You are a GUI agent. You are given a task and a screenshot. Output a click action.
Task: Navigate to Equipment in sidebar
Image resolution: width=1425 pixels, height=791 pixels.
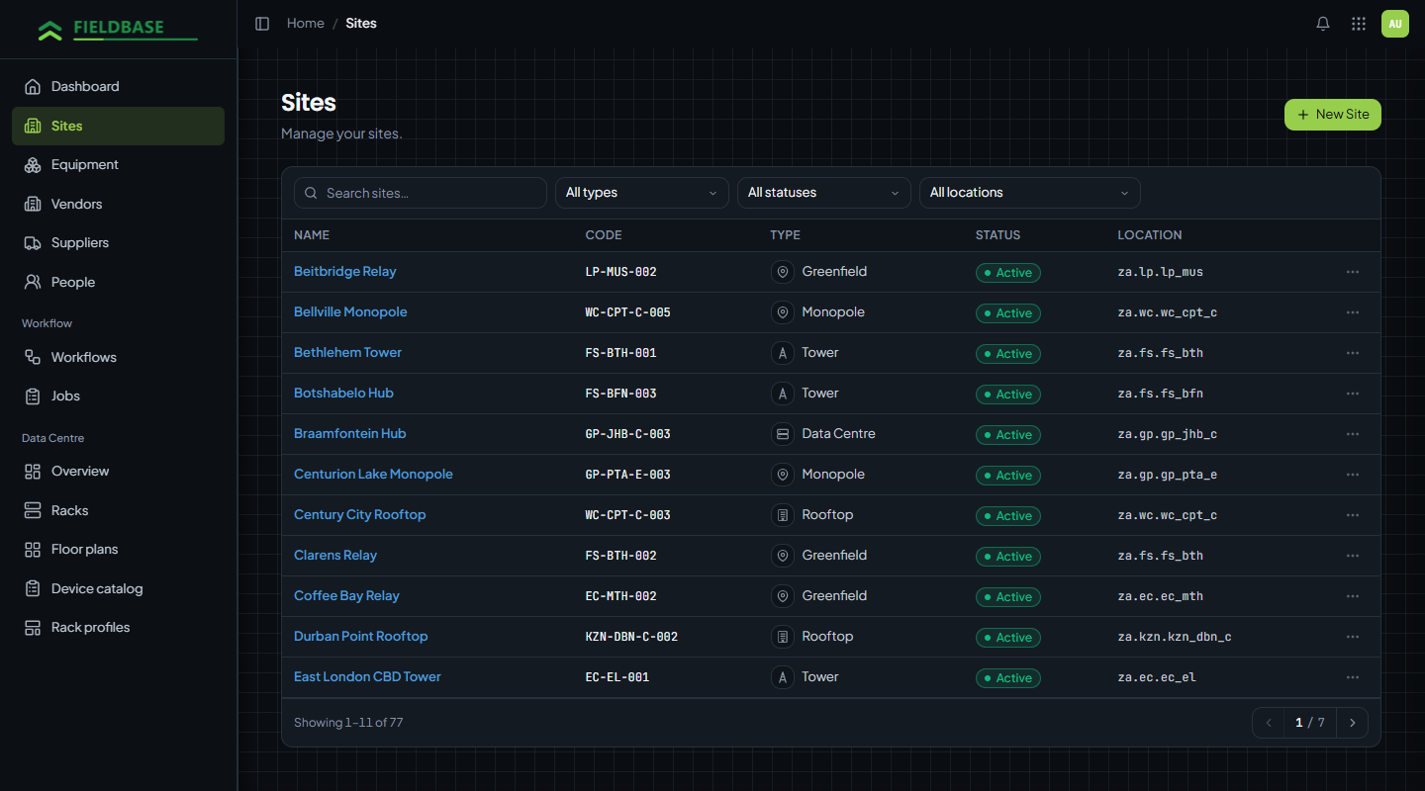pos(118,165)
